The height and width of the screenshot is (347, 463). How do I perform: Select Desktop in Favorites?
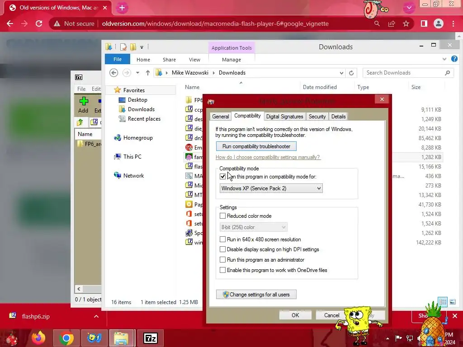pos(137,100)
